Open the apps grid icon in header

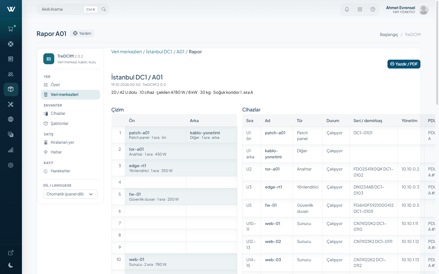[x=360, y=9]
